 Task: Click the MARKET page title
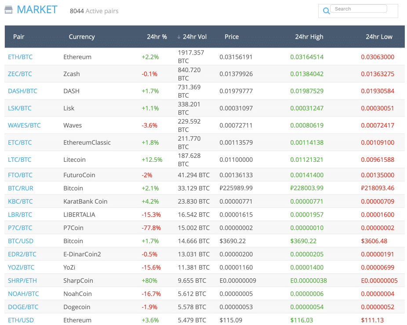pyautogui.click(x=37, y=10)
